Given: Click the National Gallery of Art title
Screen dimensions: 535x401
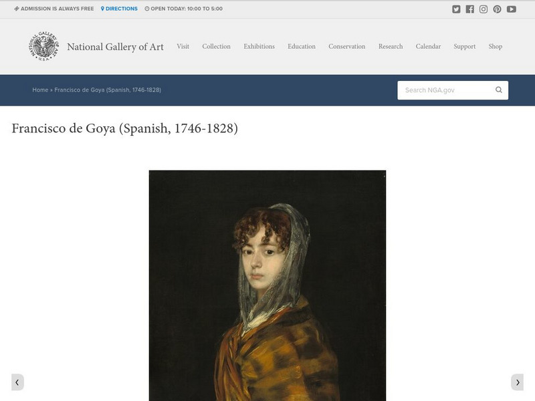Looking at the screenshot, I should (115, 47).
